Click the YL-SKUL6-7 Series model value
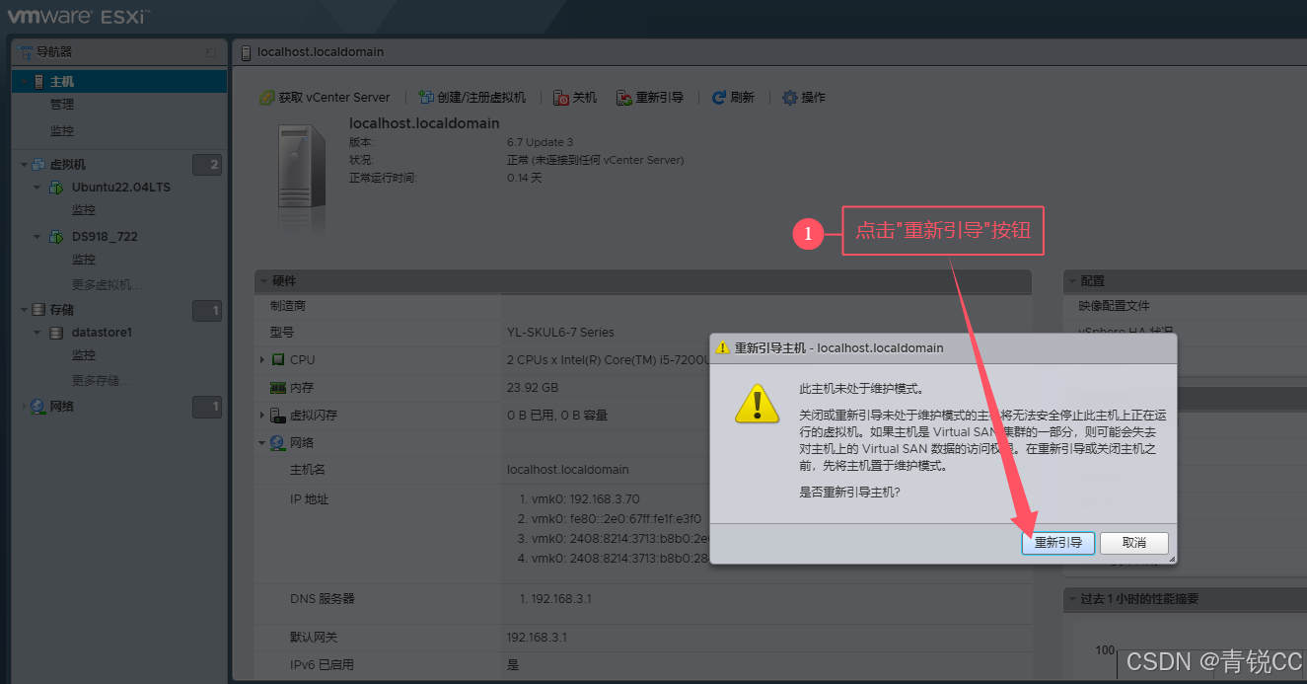This screenshot has height=684, width=1307. tap(560, 333)
